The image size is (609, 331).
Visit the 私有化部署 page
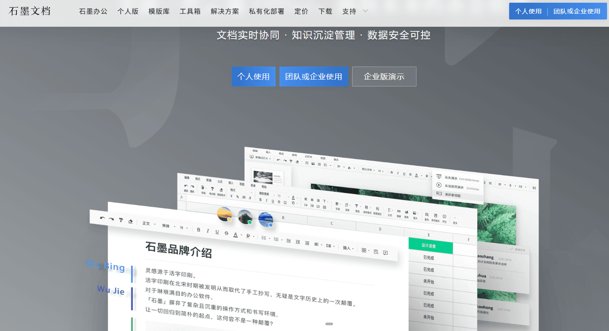coord(266,11)
